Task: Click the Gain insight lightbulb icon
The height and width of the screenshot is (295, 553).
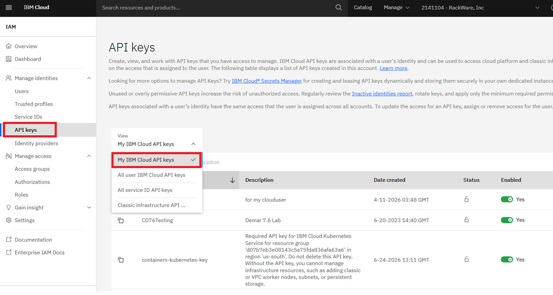Action: [8, 208]
